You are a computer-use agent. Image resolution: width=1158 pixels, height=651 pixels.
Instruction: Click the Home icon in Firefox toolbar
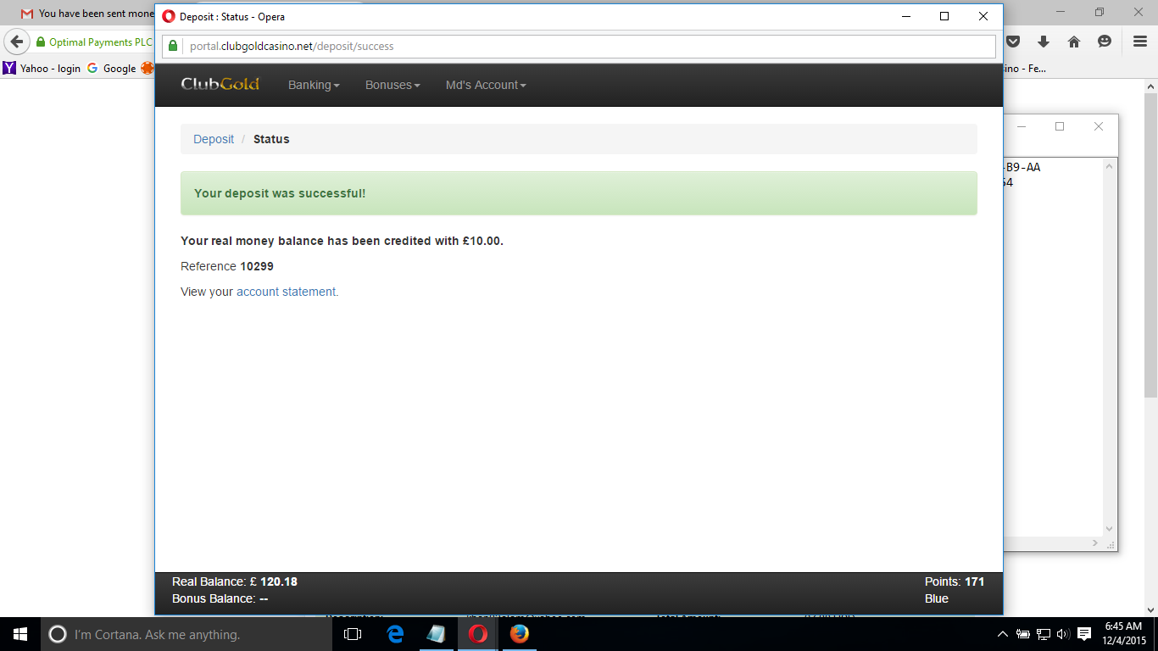[x=1074, y=42]
